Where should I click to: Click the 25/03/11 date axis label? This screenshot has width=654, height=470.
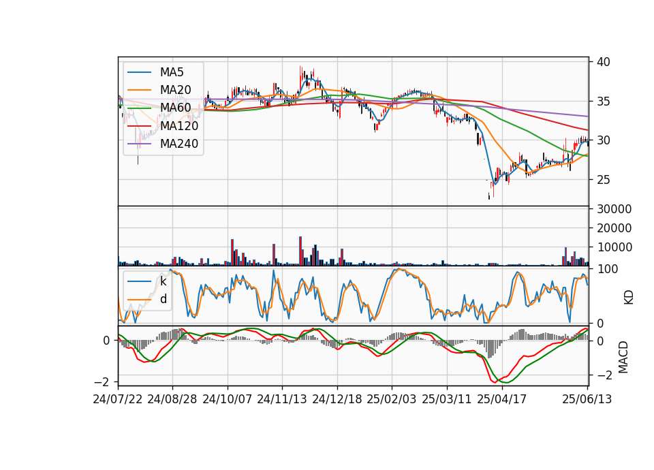pos(447,399)
